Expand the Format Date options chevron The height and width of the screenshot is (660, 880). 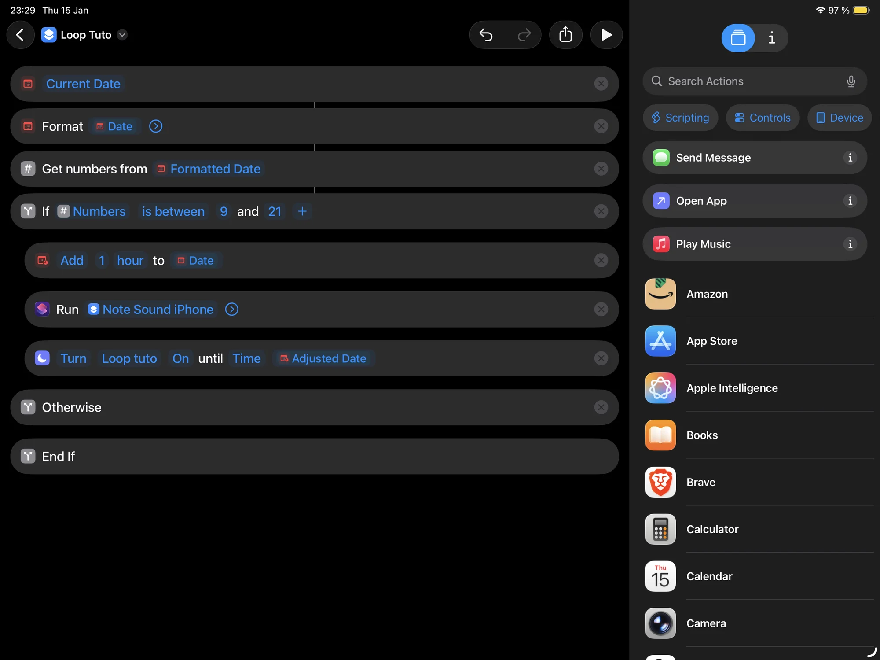point(155,126)
